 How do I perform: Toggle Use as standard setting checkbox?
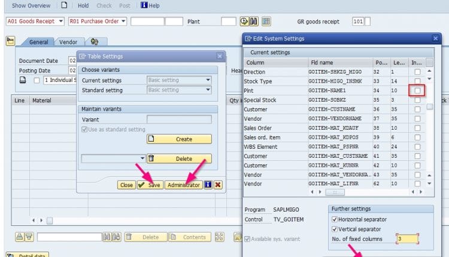[84, 130]
